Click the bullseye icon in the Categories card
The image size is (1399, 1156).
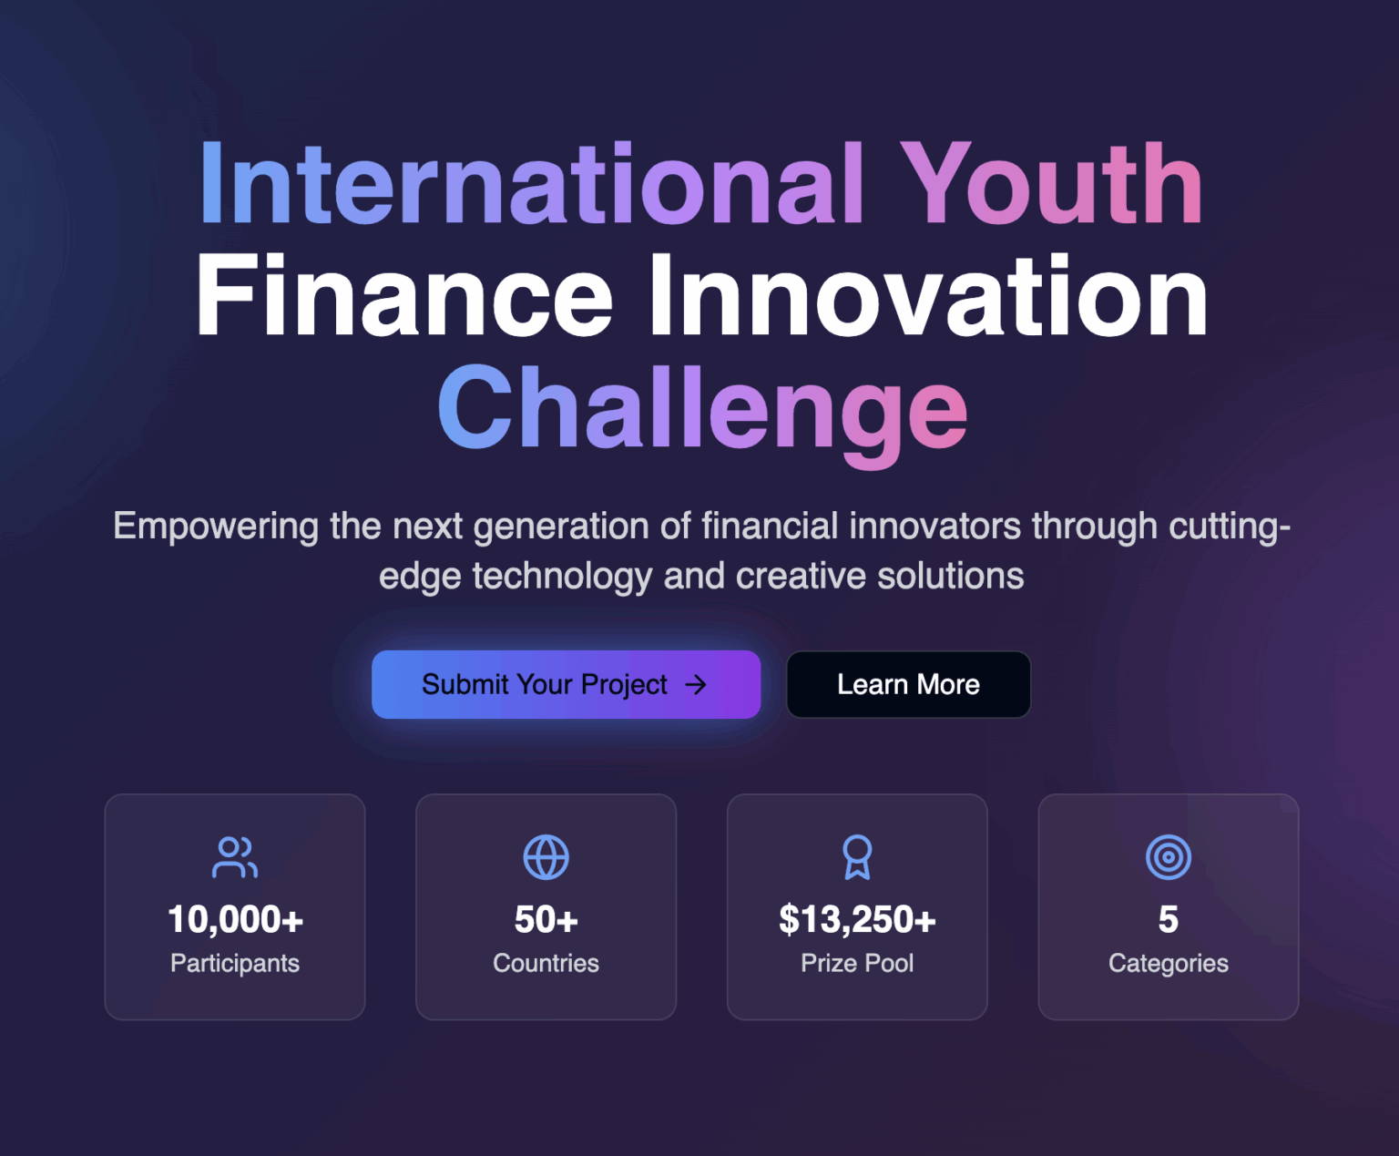pos(1169,856)
